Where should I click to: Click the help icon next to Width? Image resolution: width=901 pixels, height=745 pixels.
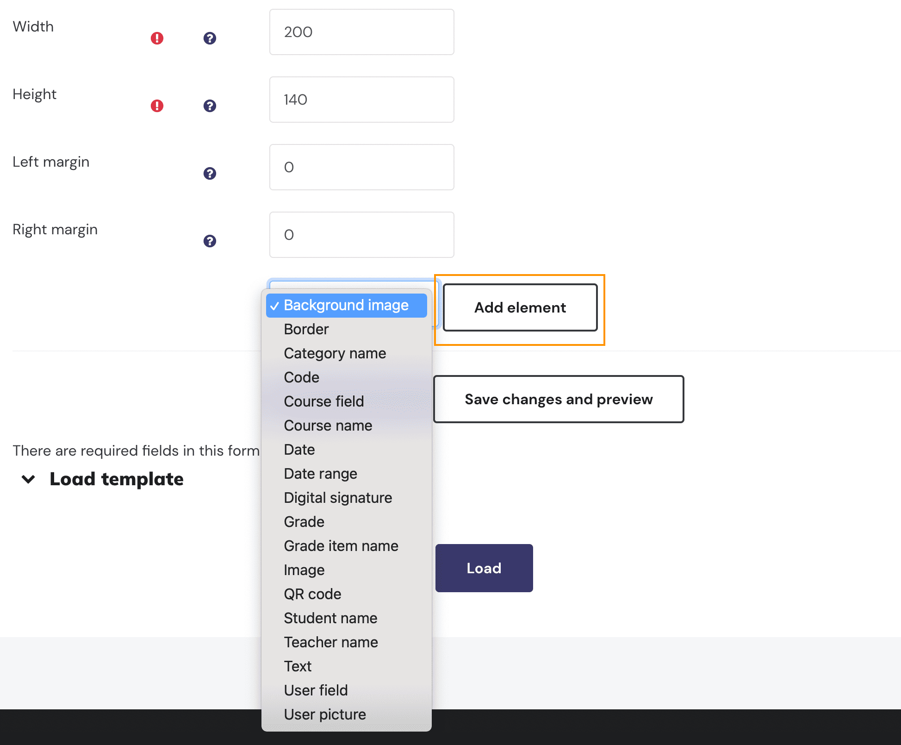point(210,38)
